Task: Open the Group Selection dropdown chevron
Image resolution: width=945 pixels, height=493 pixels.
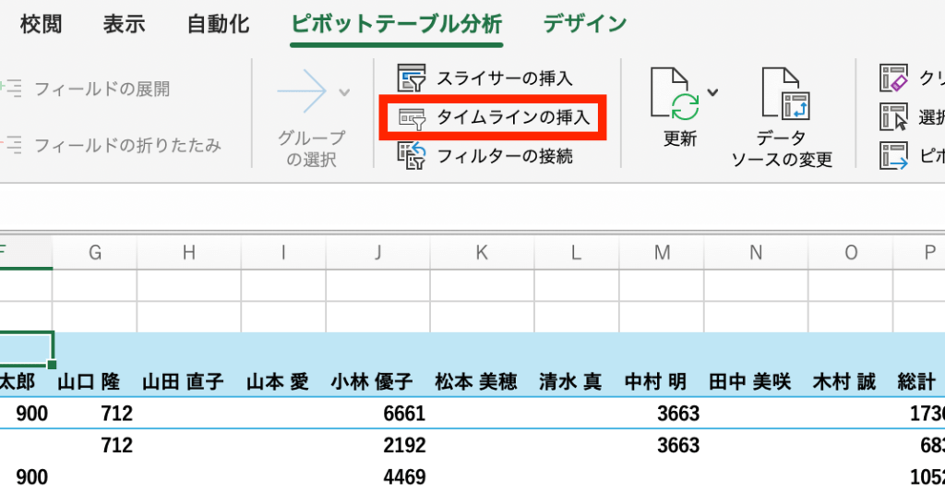Action: (344, 92)
